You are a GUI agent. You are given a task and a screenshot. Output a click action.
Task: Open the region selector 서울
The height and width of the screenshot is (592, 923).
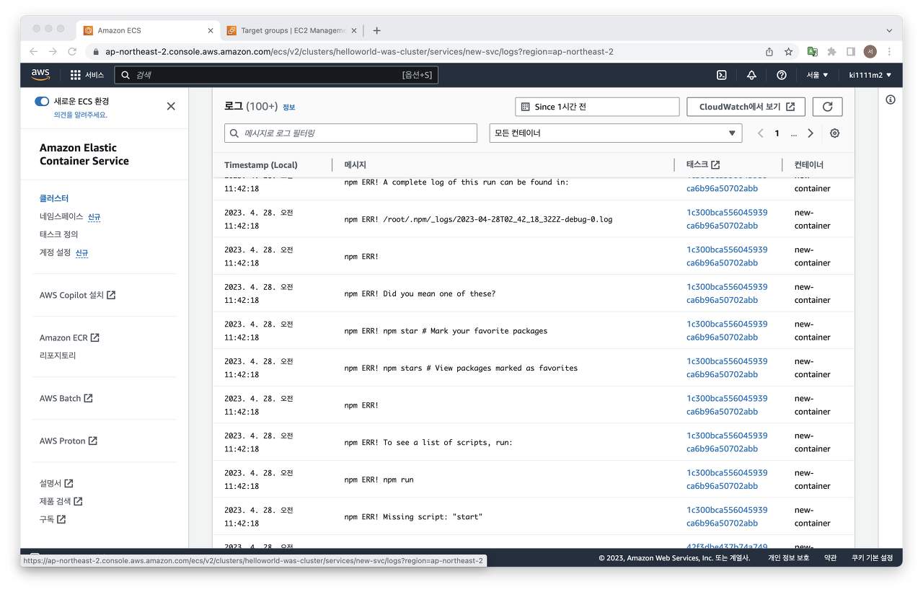click(817, 75)
